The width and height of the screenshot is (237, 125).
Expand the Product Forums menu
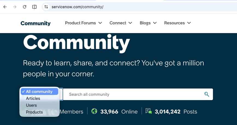click(83, 23)
